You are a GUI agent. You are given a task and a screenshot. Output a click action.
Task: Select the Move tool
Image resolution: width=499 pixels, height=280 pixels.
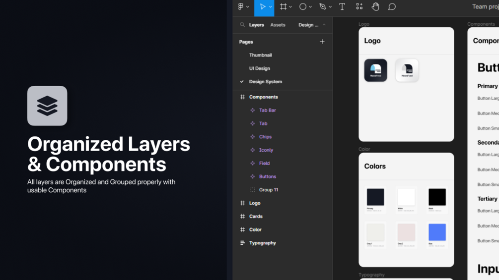[x=263, y=6]
